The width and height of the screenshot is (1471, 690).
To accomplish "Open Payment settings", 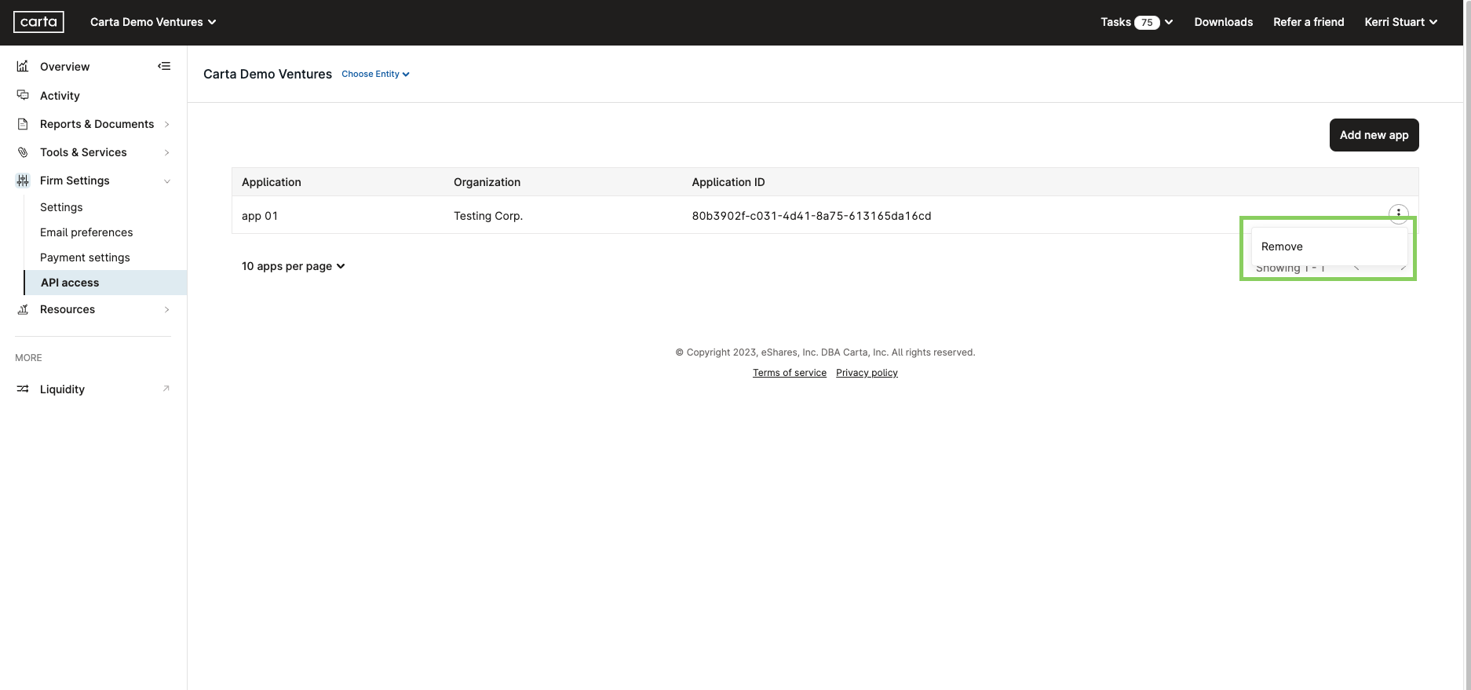I will (85, 257).
